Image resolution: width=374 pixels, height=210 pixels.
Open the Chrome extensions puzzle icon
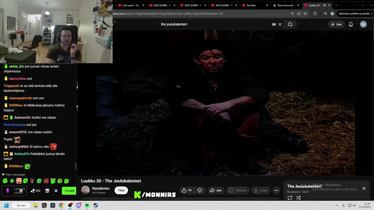click(315, 13)
